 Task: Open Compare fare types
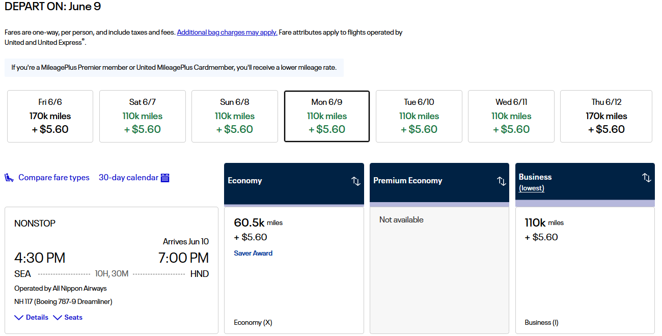(x=53, y=177)
